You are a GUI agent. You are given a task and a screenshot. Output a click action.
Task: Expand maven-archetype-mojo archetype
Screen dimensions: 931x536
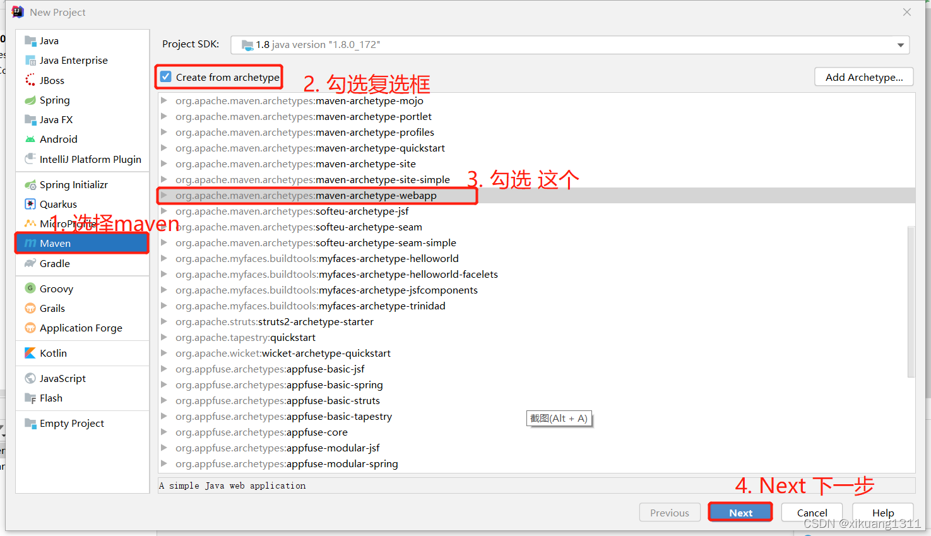(164, 100)
